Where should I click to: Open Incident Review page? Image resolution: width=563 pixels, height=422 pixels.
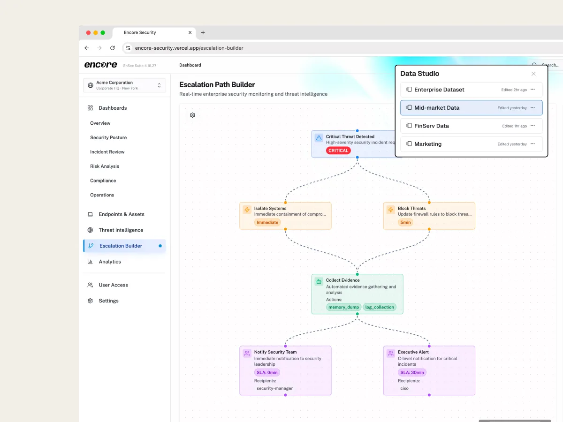click(107, 152)
